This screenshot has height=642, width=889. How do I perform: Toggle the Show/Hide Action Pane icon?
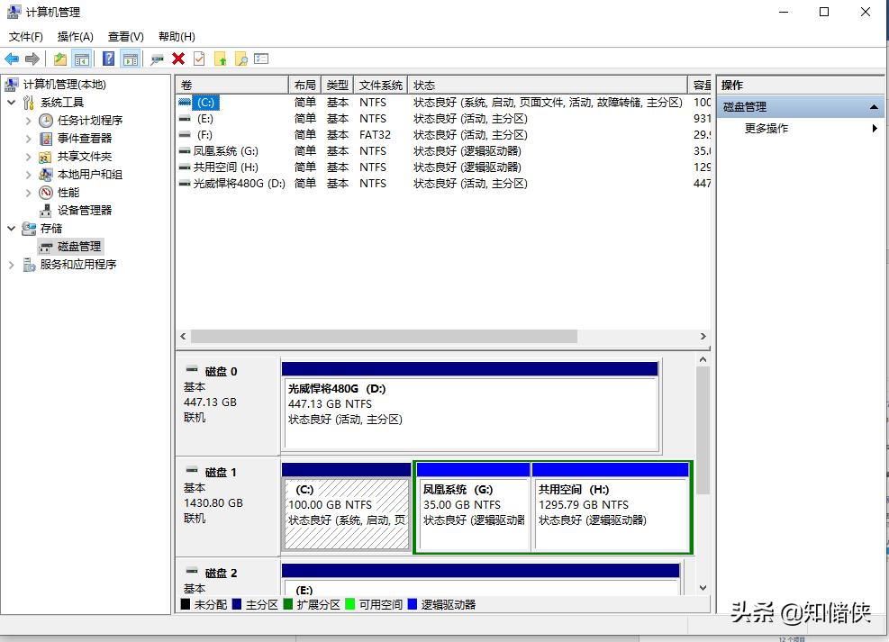(131, 59)
